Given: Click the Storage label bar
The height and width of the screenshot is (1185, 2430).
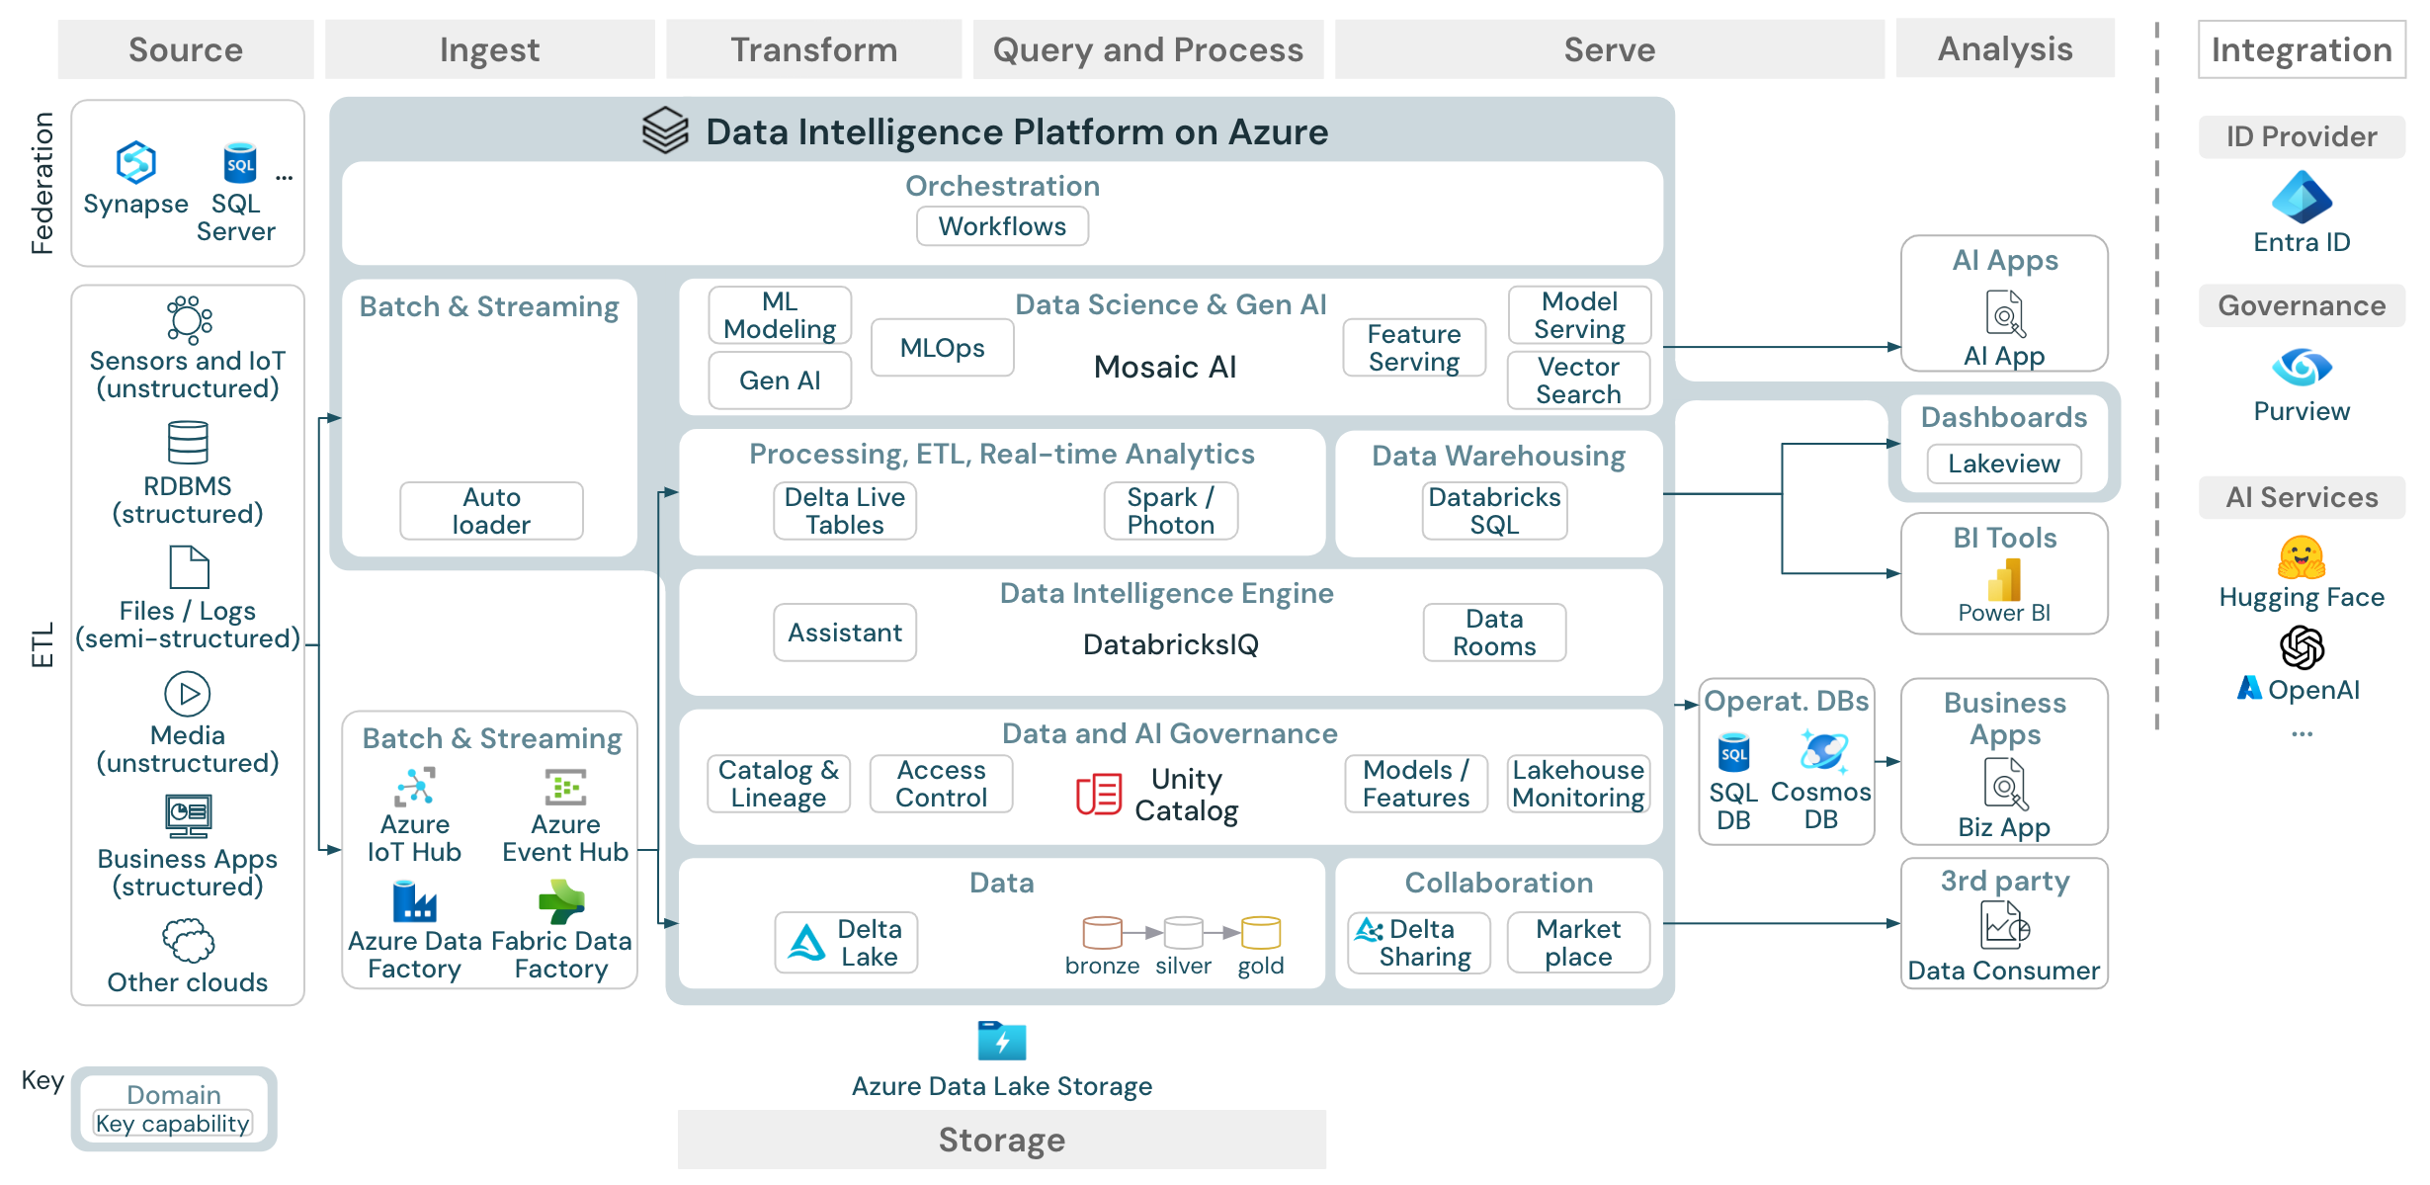Looking at the screenshot, I should pos(1001,1140).
